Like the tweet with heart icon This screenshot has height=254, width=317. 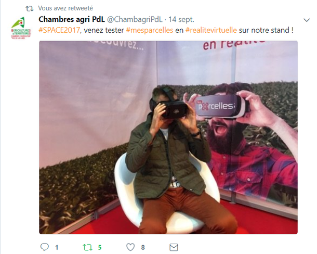pyautogui.click(x=130, y=247)
